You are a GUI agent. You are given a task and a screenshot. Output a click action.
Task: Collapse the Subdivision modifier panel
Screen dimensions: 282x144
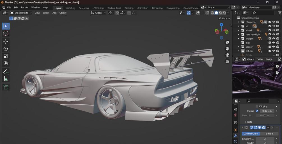pos(242,127)
